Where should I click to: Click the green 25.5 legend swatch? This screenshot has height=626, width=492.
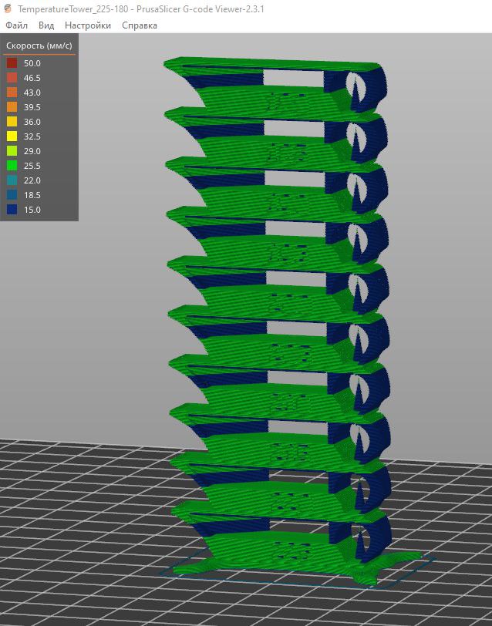click(12, 166)
